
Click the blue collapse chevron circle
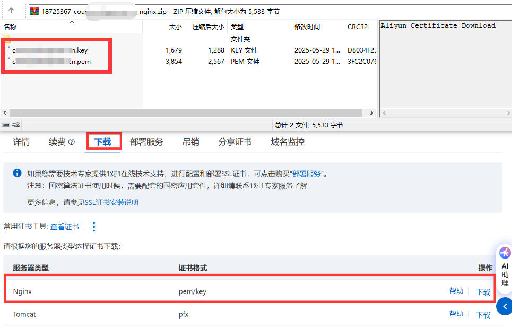[x=505, y=306]
